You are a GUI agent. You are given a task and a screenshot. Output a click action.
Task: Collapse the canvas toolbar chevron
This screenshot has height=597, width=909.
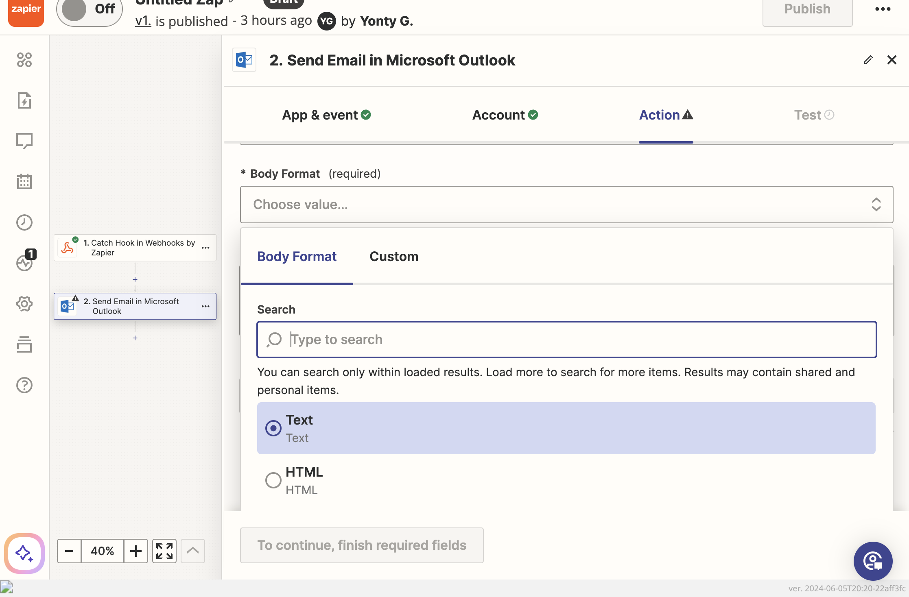point(193,551)
